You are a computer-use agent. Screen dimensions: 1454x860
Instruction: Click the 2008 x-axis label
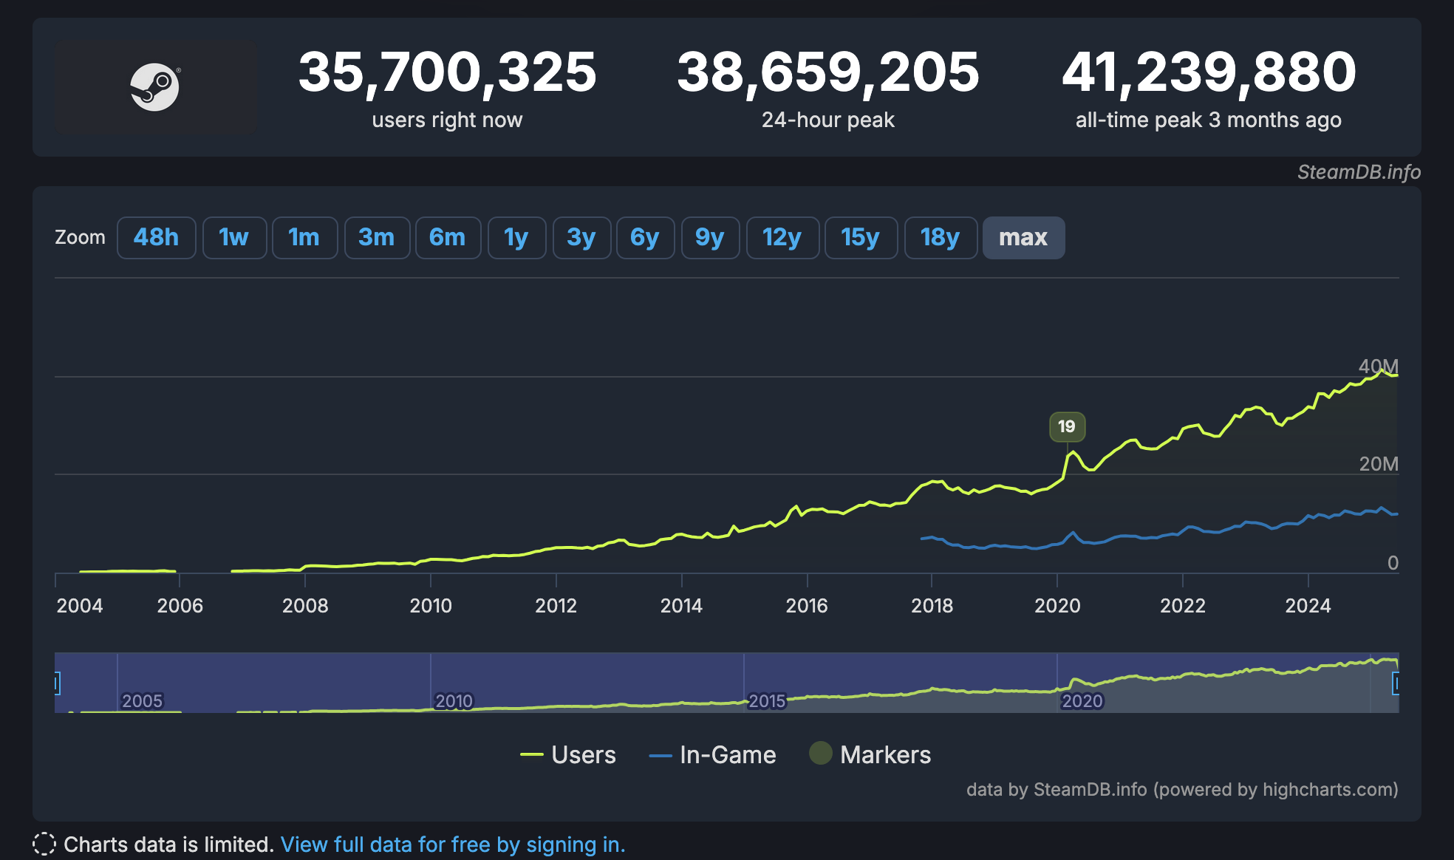click(305, 606)
